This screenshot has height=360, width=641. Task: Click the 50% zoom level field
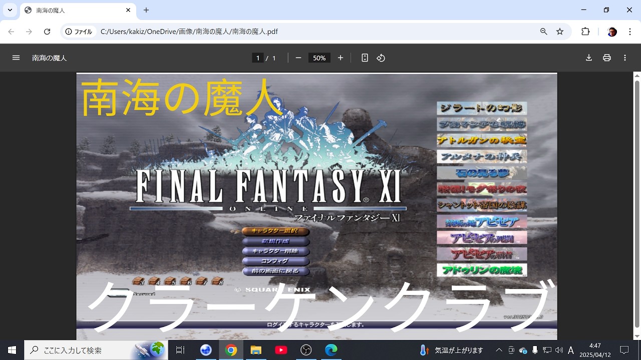[x=319, y=58]
